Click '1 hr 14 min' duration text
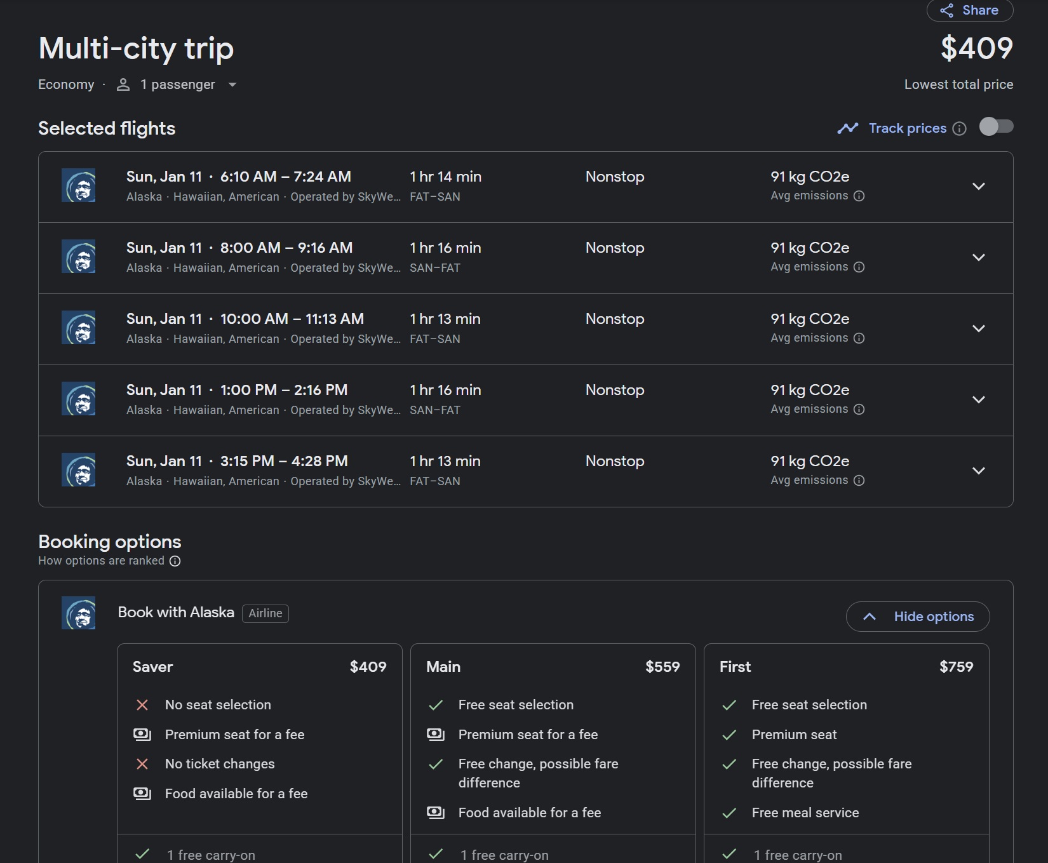This screenshot has width=1048, height=863. tap(445, 177)
